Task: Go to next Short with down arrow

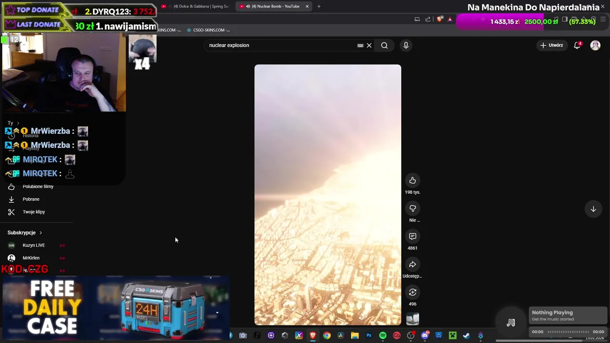Action: coord(593,209)
